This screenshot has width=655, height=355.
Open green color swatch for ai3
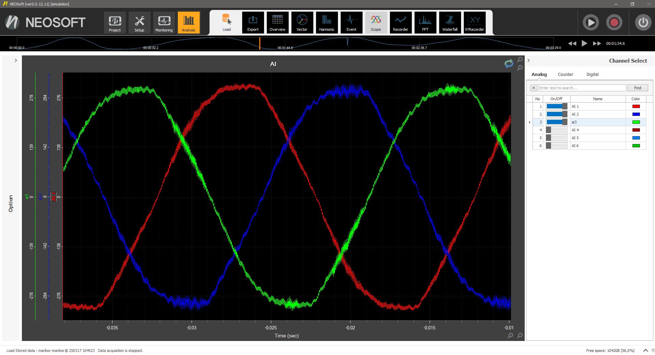[636, 122]
